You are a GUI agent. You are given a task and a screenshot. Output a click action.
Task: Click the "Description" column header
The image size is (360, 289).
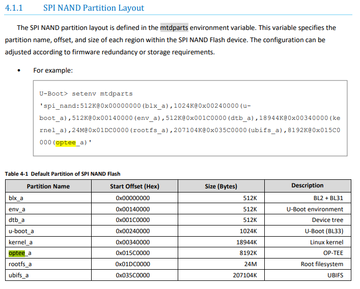(307, 186)
